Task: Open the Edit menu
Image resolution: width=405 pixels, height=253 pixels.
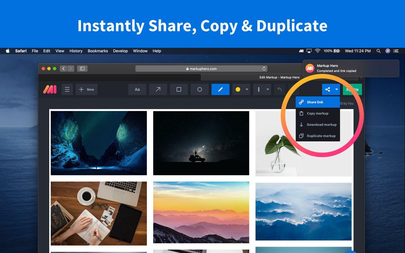Action: tap(47, 51)
